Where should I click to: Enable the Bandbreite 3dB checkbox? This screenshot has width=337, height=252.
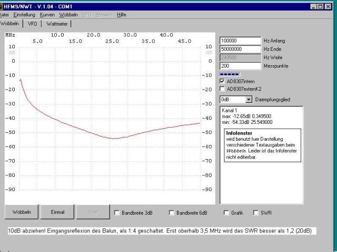coord(117,213)
